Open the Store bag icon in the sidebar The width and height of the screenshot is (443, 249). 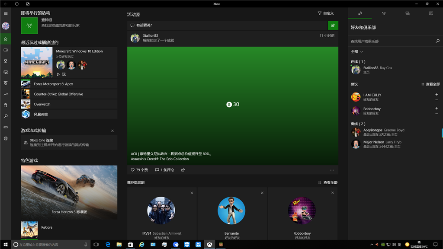[x=6, y=105]
